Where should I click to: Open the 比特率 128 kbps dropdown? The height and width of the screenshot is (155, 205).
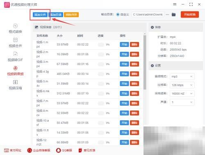182,85
